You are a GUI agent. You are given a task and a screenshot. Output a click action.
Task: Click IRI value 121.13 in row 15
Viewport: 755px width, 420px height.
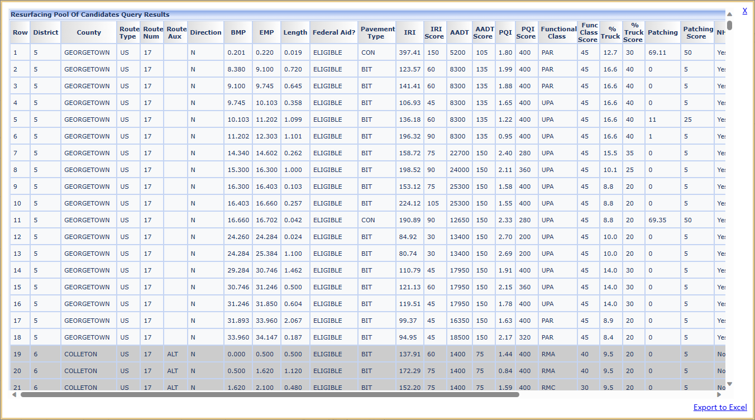[x=410, y=287]
